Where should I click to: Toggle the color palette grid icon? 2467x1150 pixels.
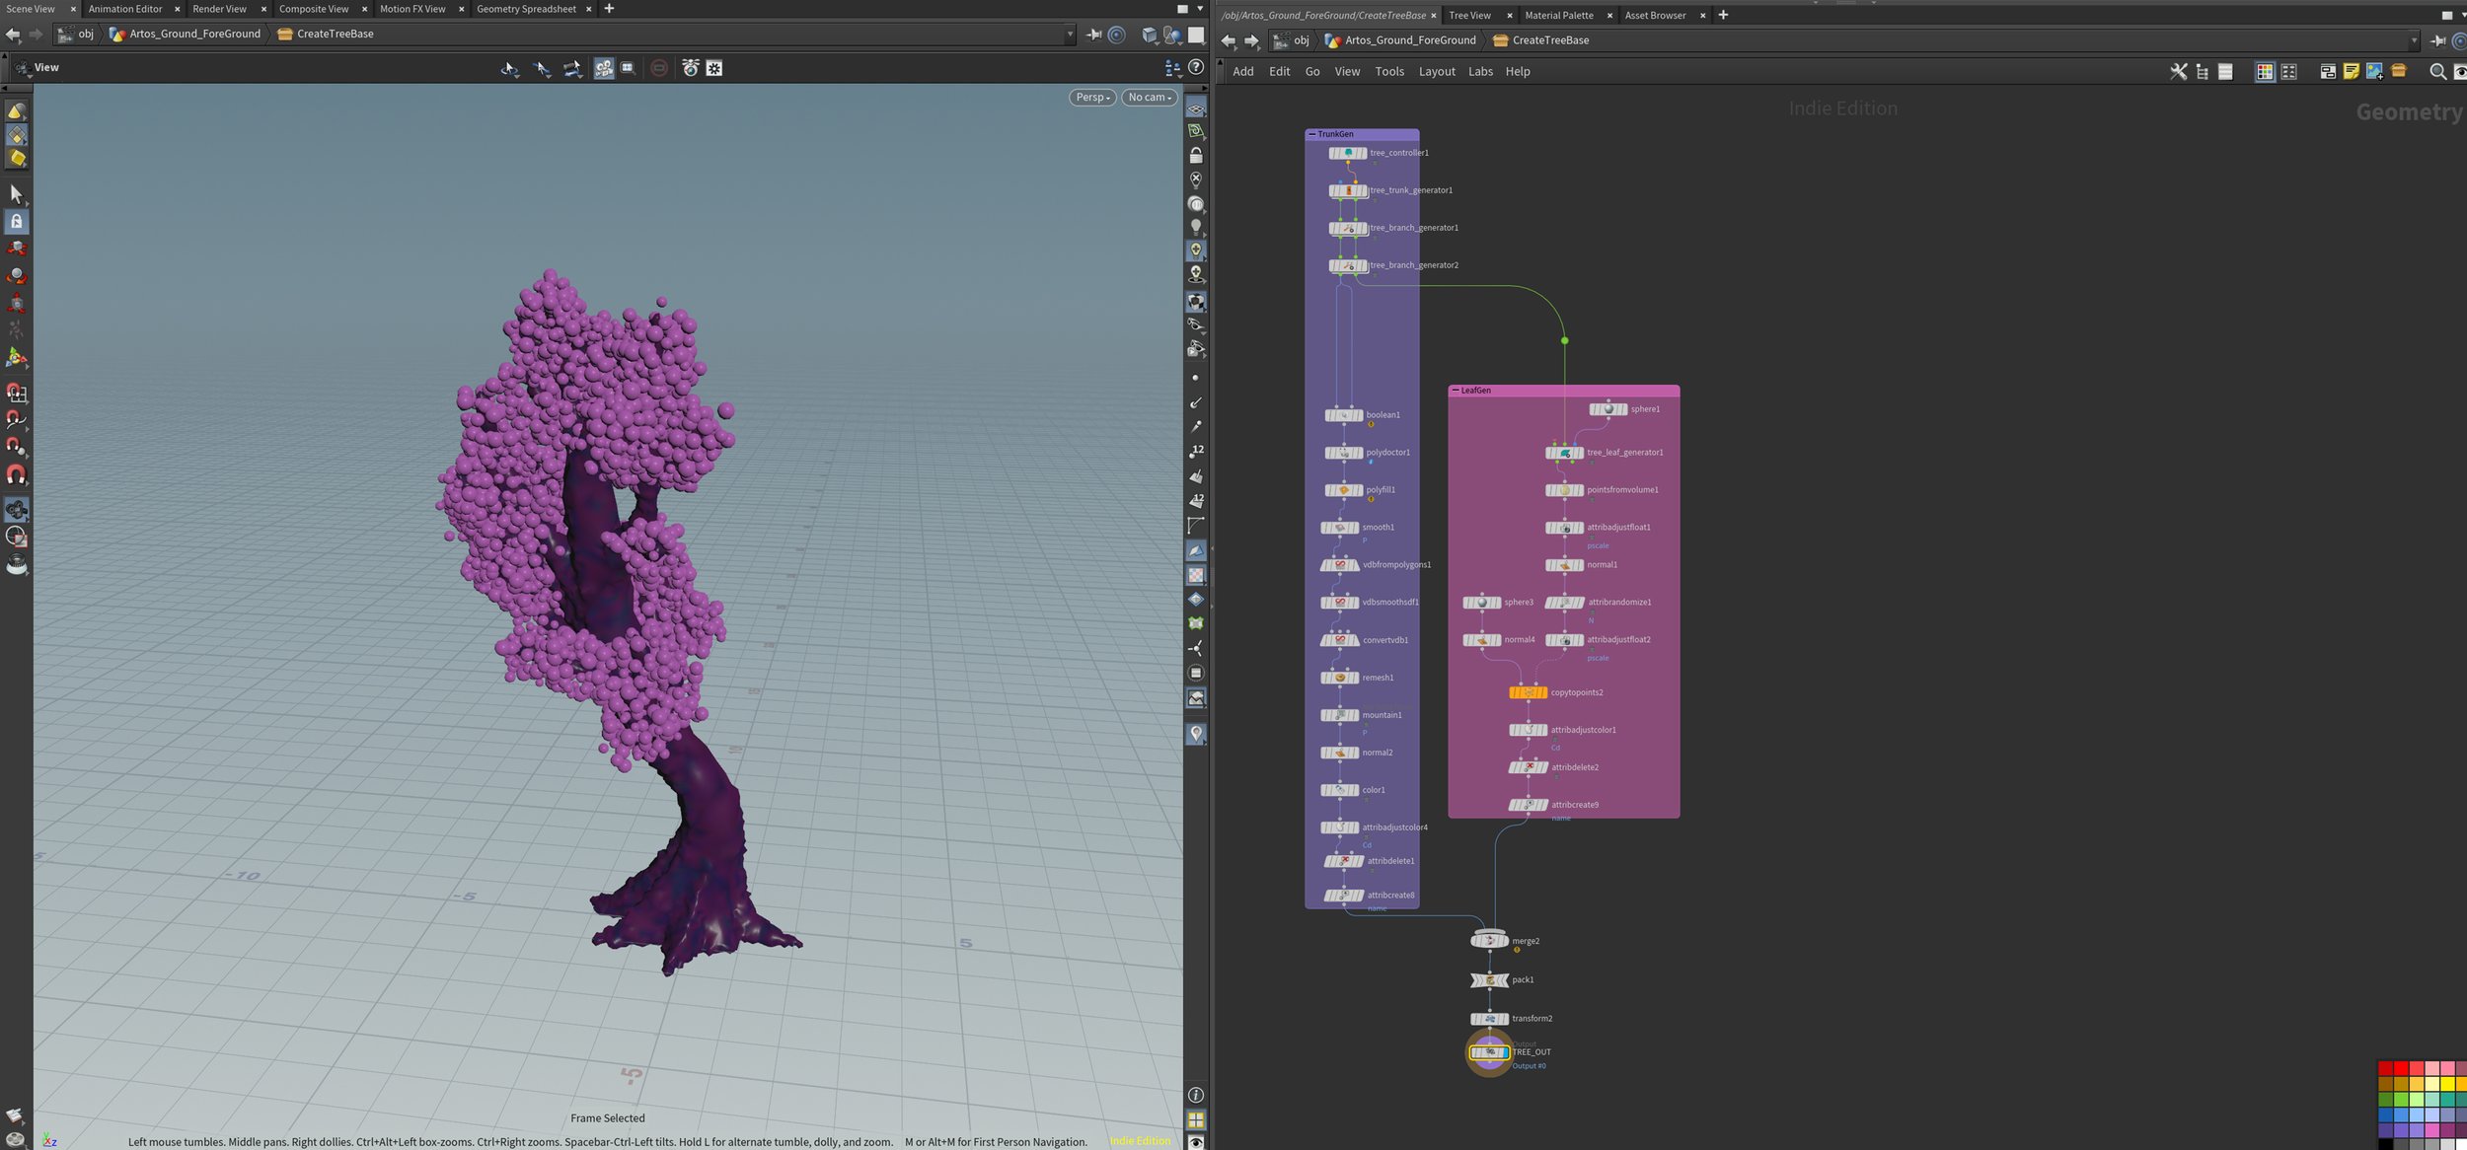click(x=2265, y=71)
